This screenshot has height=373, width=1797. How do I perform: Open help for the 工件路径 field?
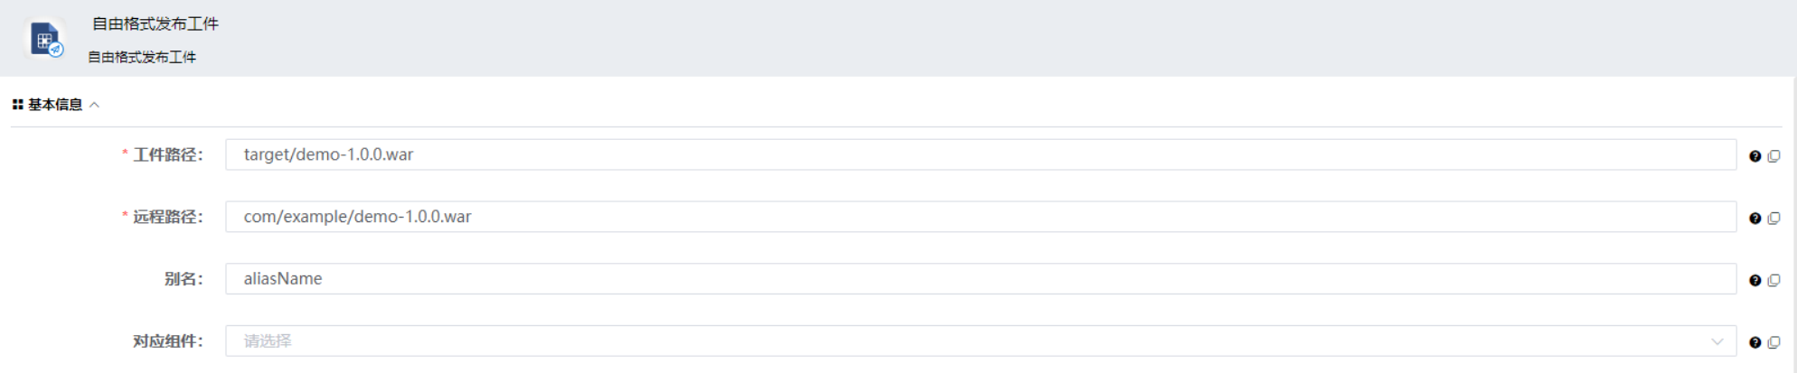click(x=1755, y=156)
